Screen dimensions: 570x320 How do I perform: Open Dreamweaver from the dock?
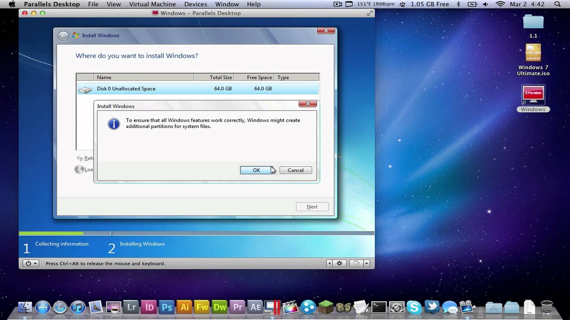(220, 307)
